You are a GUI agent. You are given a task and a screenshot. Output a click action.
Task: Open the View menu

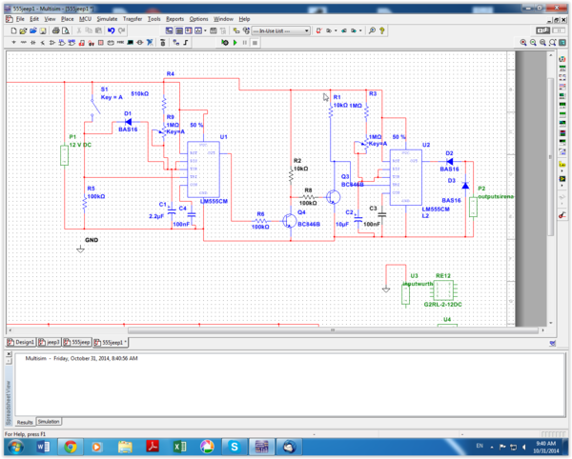(x=50, y=19)
